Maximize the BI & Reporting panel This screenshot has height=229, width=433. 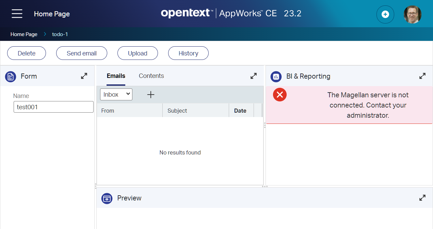coord(422,76)
